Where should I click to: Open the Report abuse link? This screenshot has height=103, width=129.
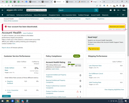[x=6, y=48]
